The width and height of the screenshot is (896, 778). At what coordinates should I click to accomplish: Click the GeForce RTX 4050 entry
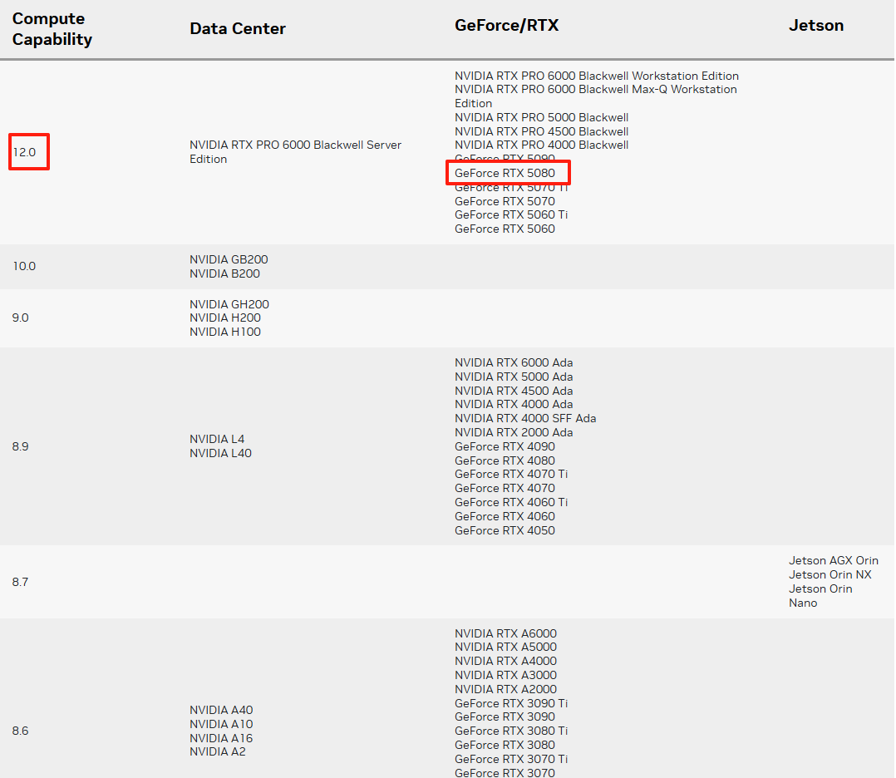[505, 530]
